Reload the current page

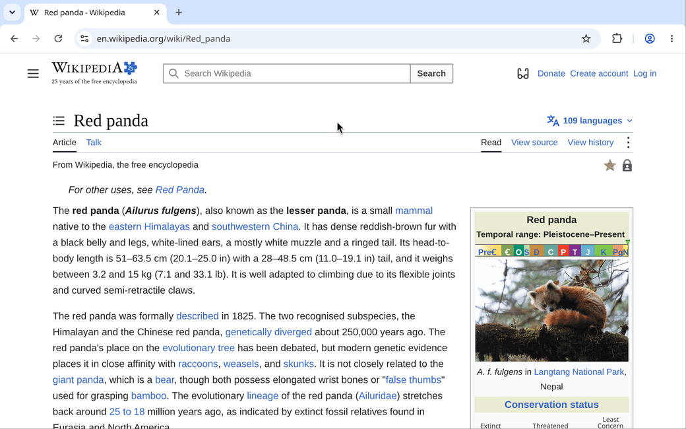(x=58, y=38)
